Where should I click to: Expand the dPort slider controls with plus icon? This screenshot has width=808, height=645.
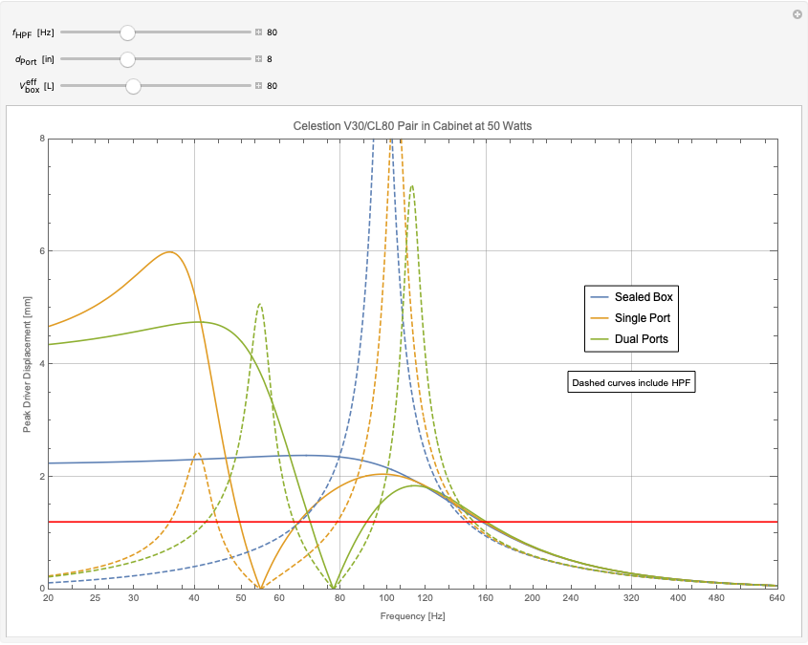coord(259,58)
